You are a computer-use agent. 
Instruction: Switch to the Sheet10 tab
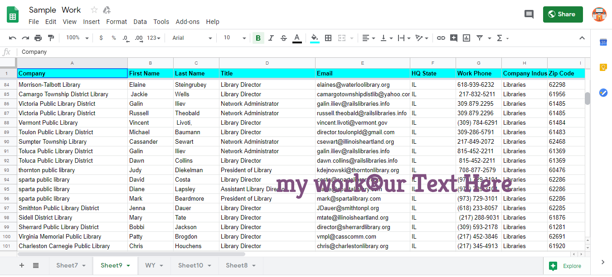tap(191, 265)
